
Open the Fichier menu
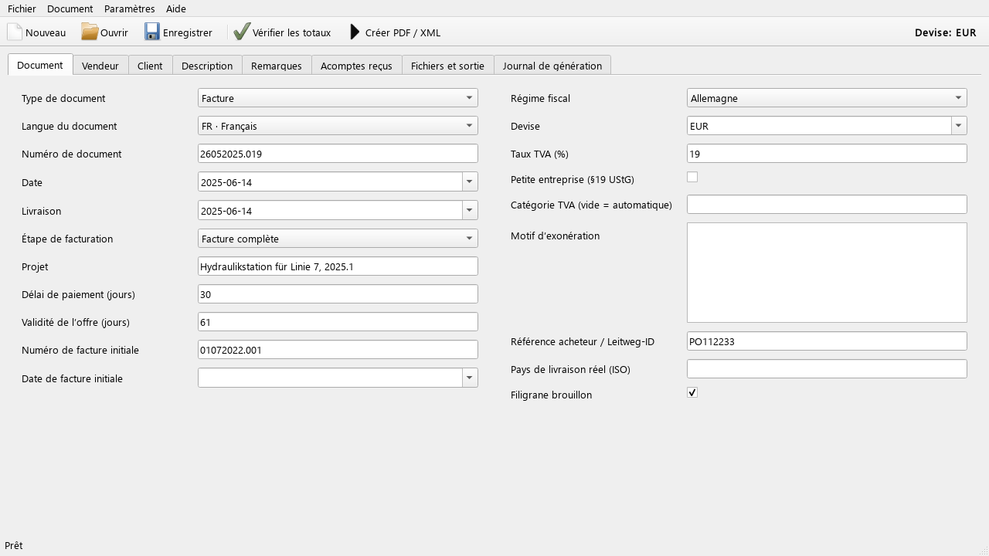coord(22,8)
